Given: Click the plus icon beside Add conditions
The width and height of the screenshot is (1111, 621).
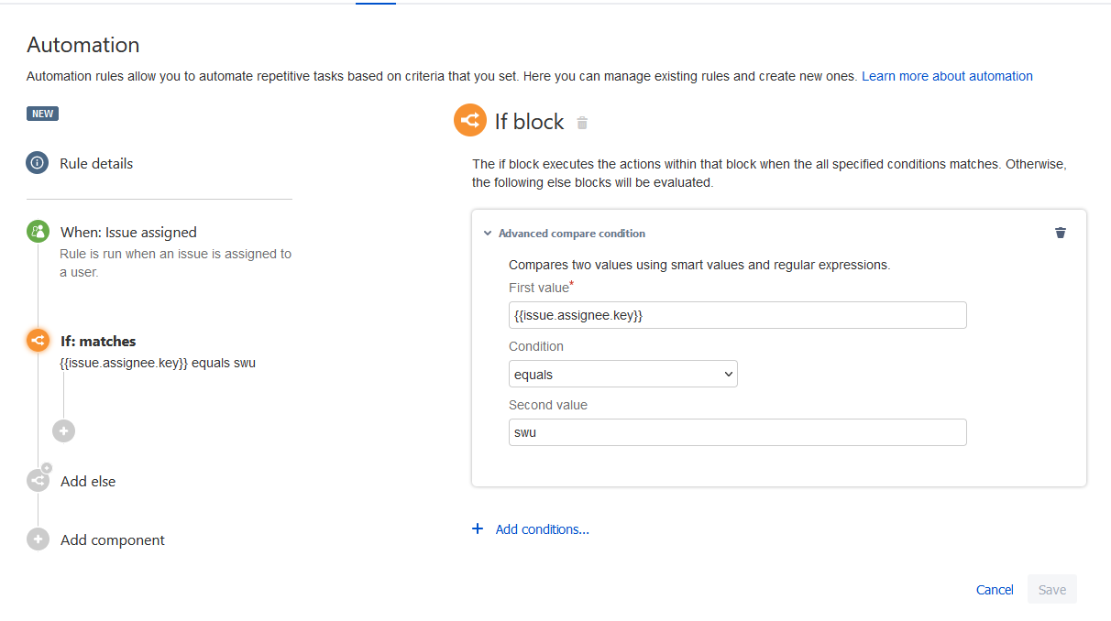Looking at the screenshot, I should [x=478, y=528].
